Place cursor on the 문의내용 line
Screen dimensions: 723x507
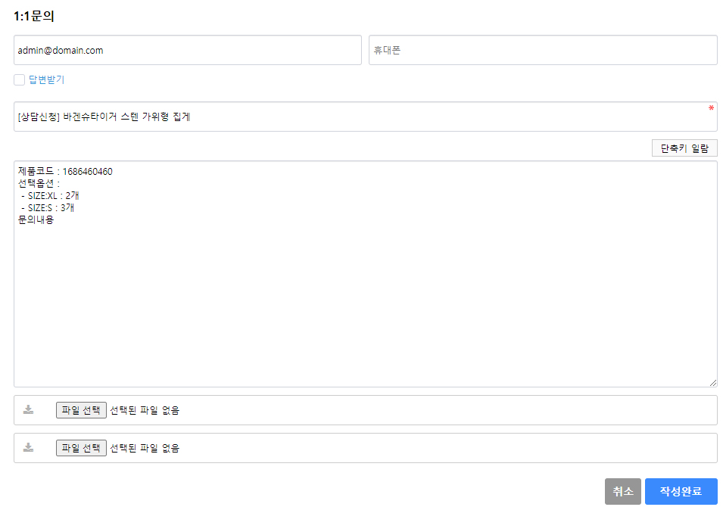click(36, 220)
